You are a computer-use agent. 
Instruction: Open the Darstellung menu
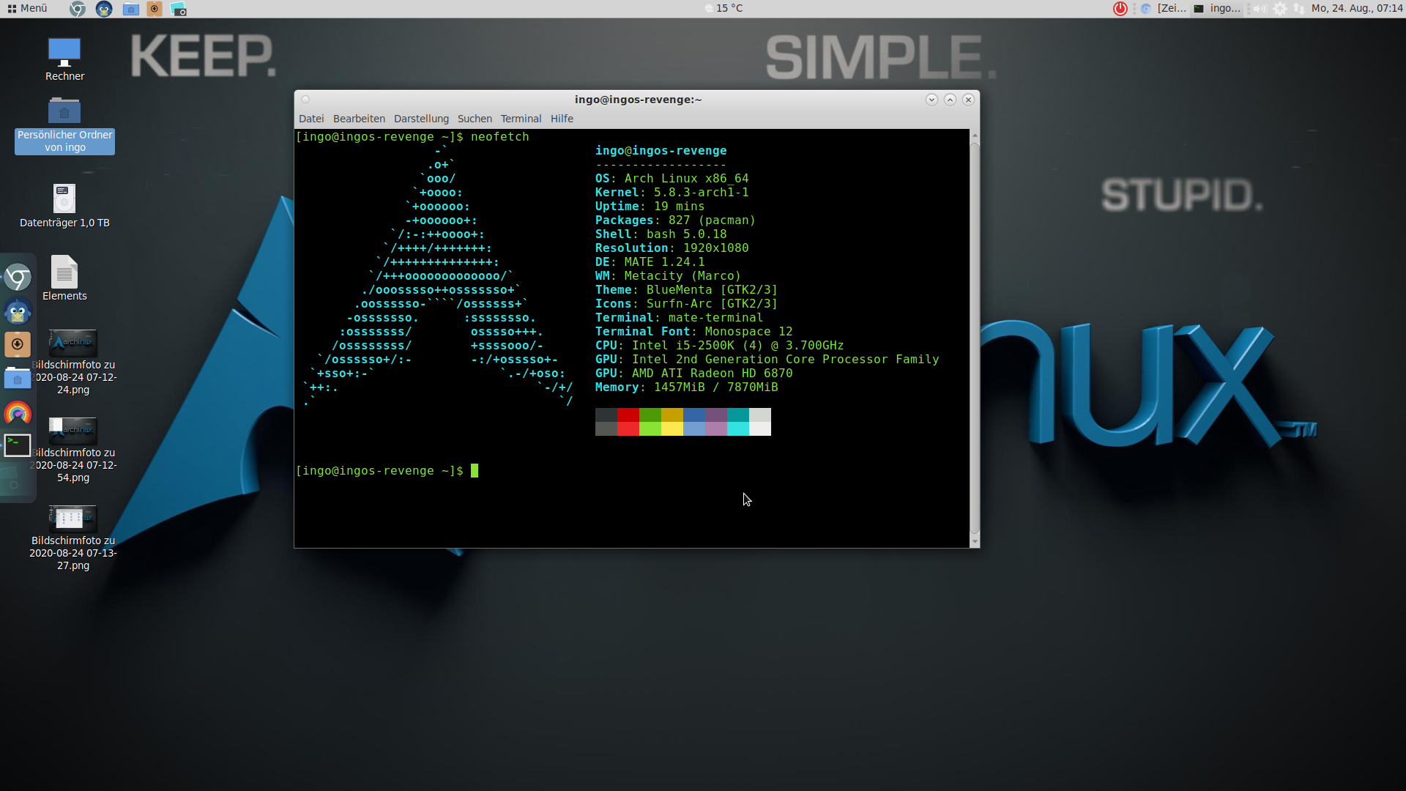click(421, 119)
